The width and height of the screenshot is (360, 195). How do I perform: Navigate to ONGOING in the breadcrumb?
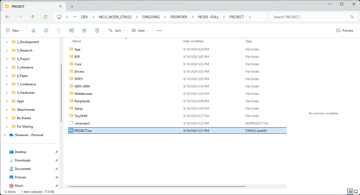click(151, 17)
